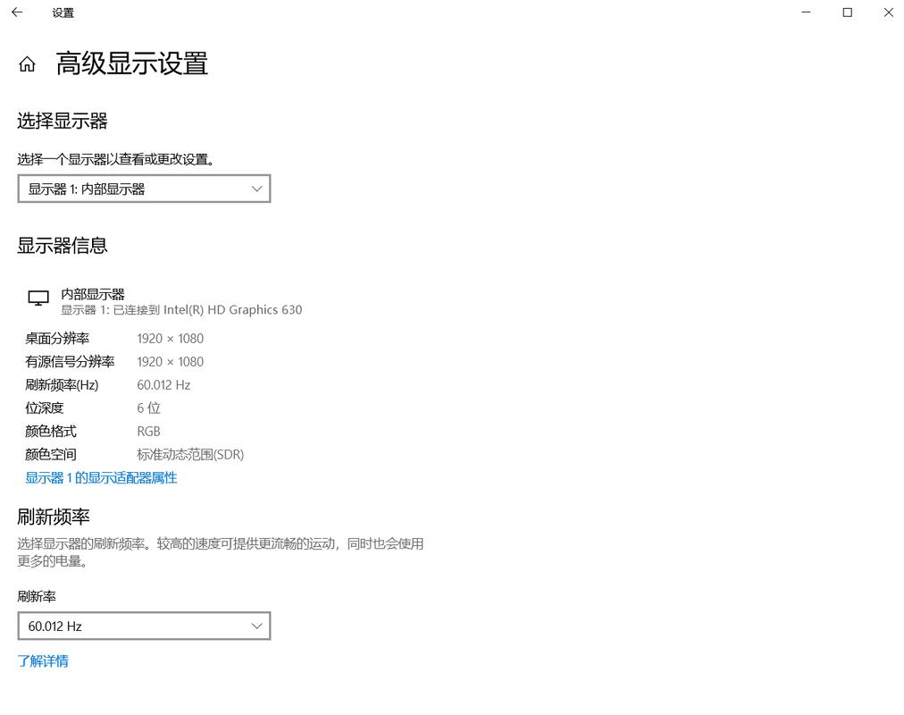The width and height of the screenshot is (904, 715).
Task: Click the back arrow in the title bar
Action: click(16, 13)
